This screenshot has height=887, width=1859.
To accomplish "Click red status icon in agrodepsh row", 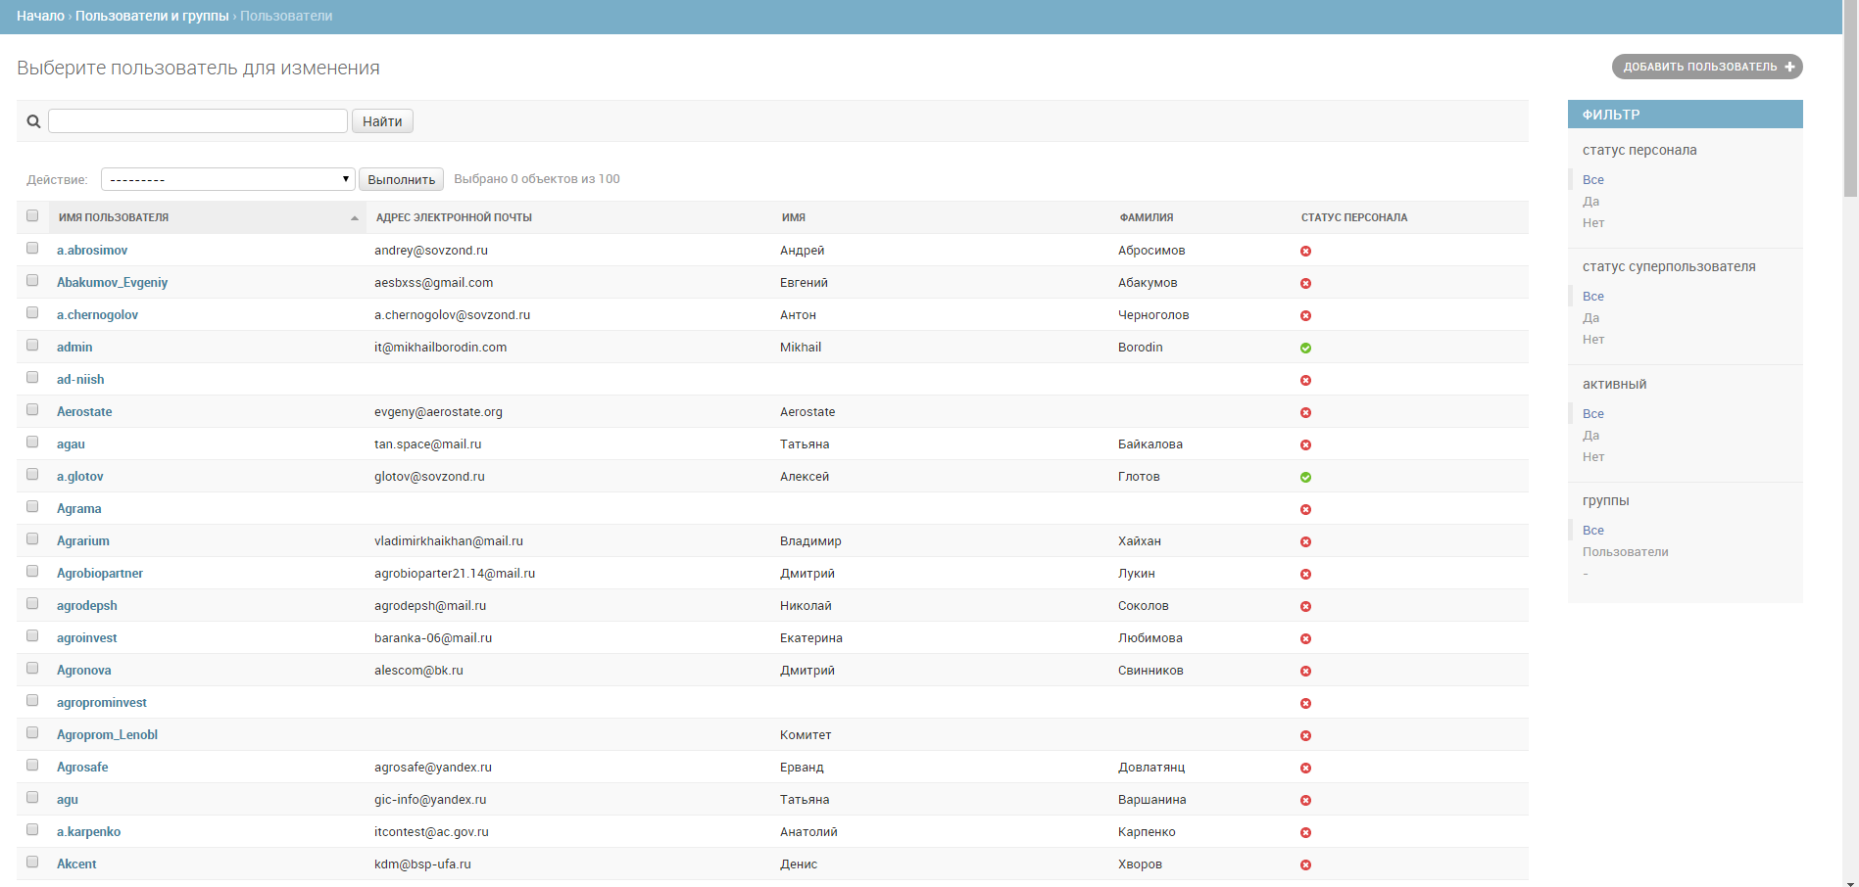I will point(1305,607).
